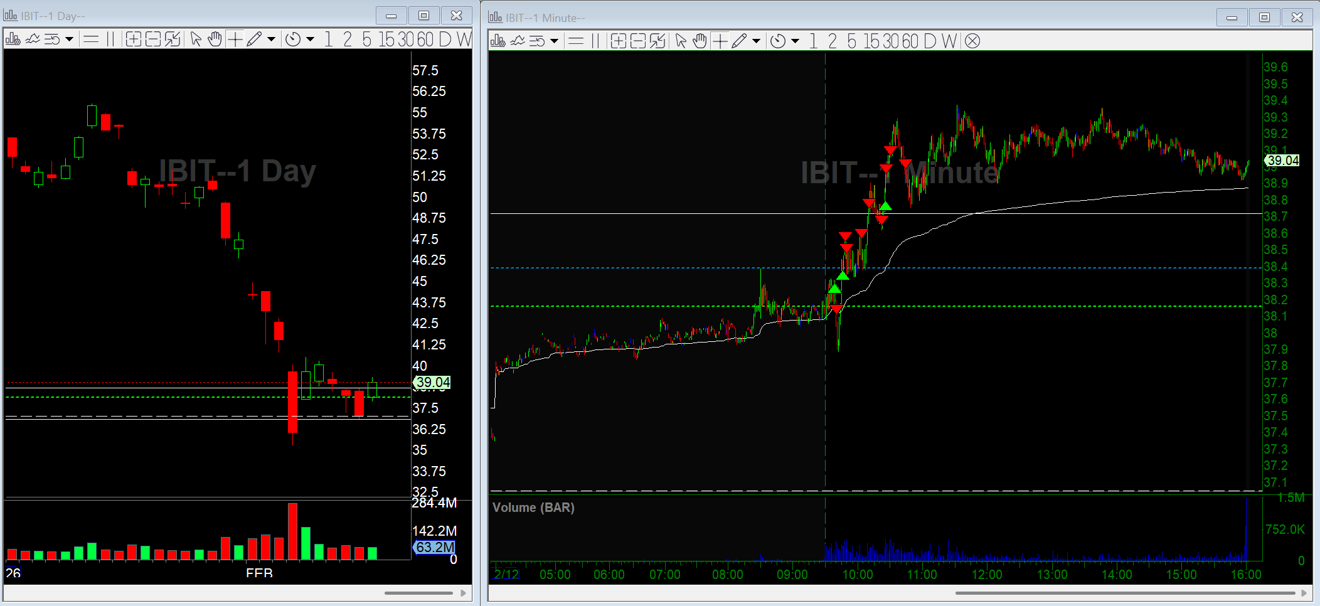Select horizontal line tool in 1 Day toolbar
Viewport: 1320px width, 606px height.
[x=91, y=40]
